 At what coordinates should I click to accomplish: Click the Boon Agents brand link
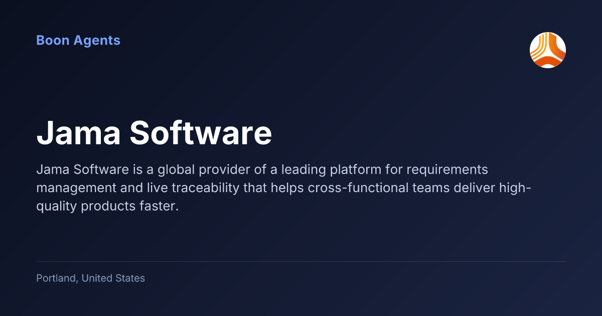click(78, 41)
